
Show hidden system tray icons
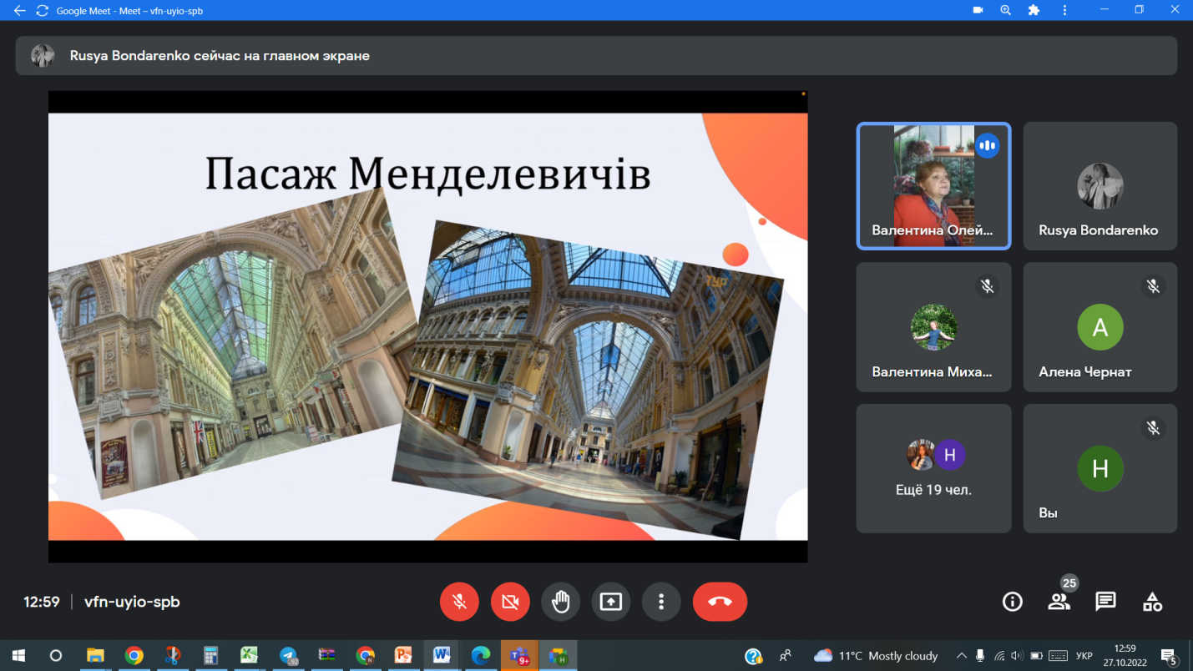(x=961, y=656)
